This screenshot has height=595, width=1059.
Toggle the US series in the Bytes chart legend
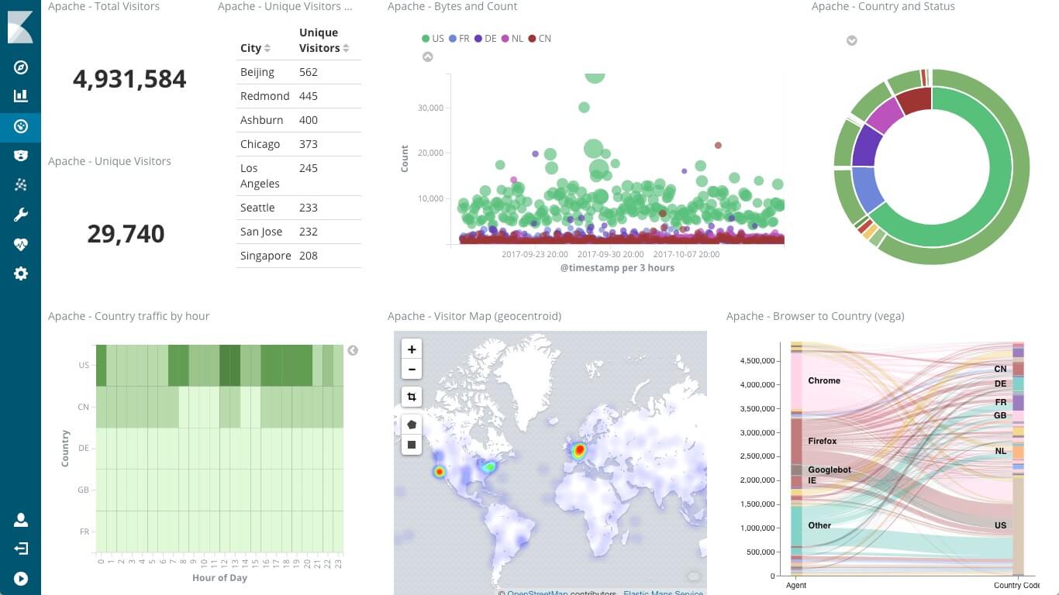pos(438,39)
